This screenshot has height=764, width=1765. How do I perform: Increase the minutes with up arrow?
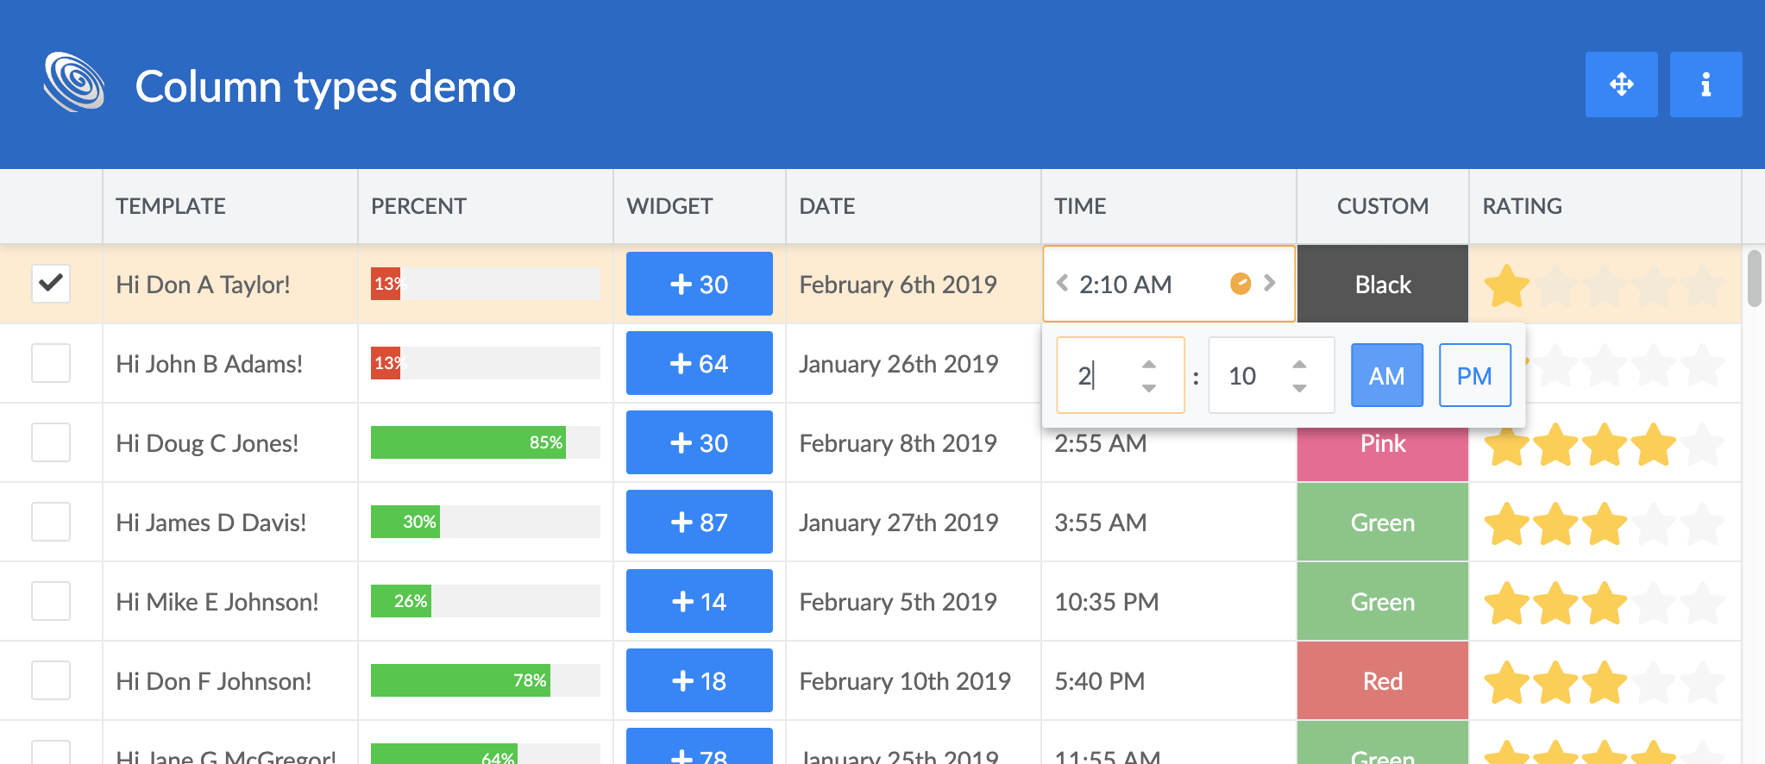click(1299, 364)
